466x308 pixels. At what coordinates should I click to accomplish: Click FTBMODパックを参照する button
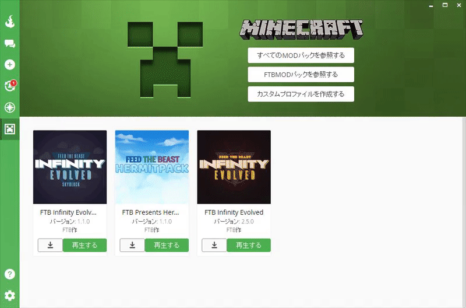(301, 75)
